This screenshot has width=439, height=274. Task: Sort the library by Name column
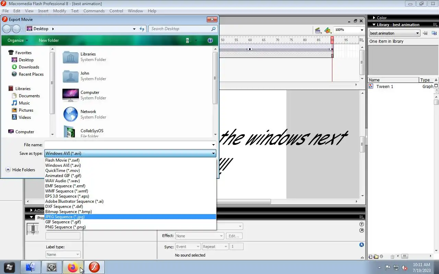393,80
